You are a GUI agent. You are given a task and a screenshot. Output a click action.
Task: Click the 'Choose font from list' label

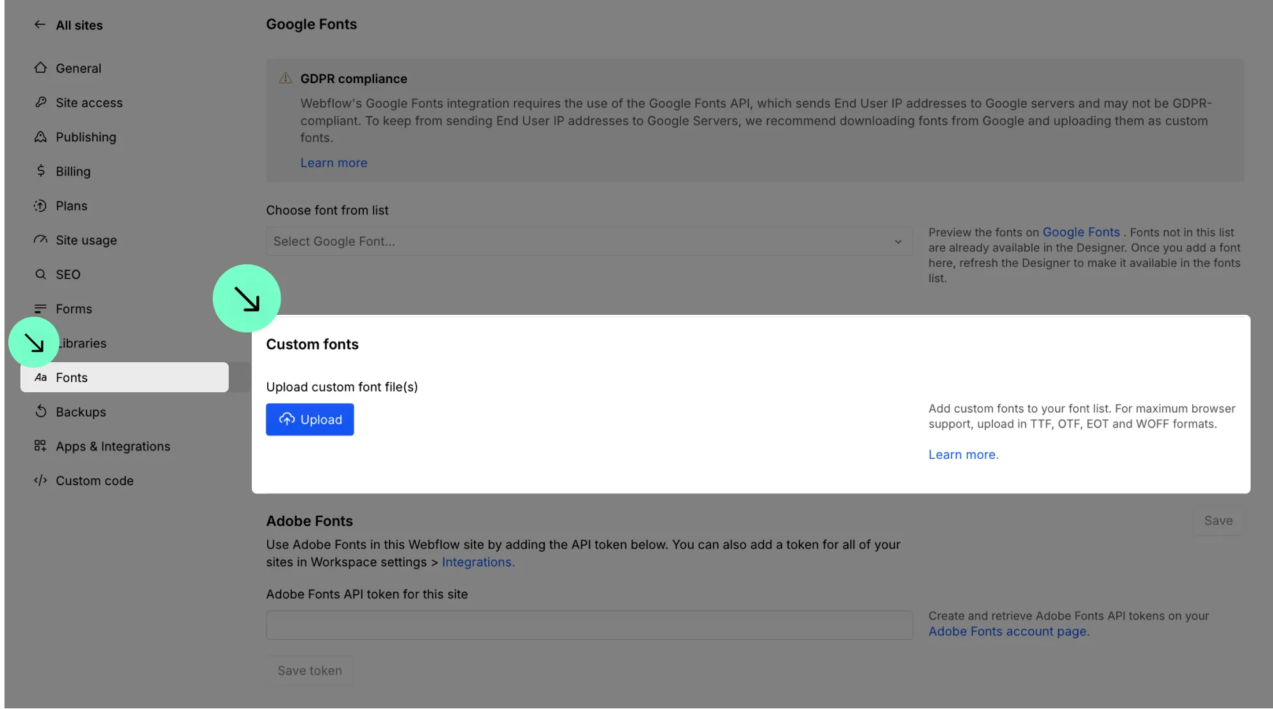coord(327,210)
